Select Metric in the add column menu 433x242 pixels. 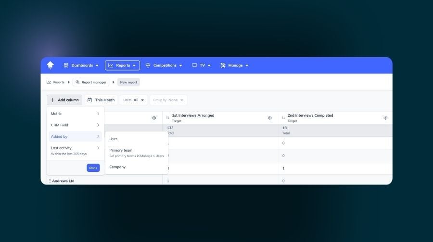75,114
